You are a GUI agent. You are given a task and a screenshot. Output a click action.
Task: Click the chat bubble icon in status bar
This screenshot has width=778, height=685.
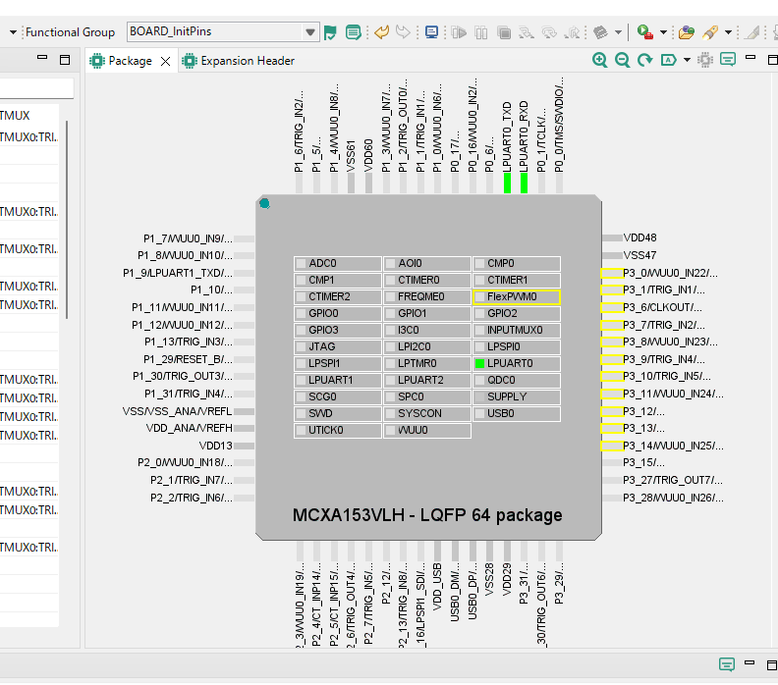click(727, 664)
